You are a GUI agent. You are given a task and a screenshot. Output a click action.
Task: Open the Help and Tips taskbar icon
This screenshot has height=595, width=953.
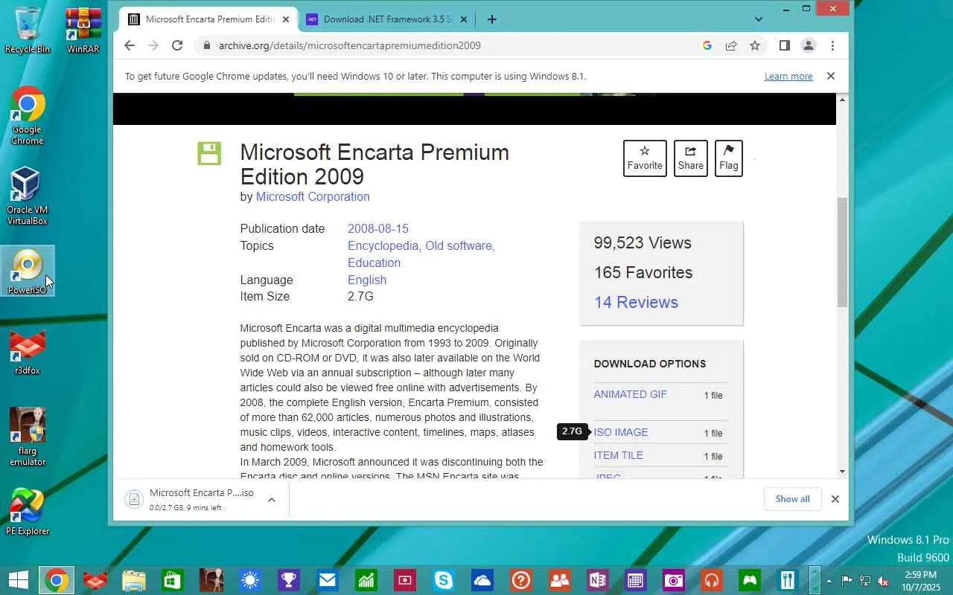[x=521, y=580]
